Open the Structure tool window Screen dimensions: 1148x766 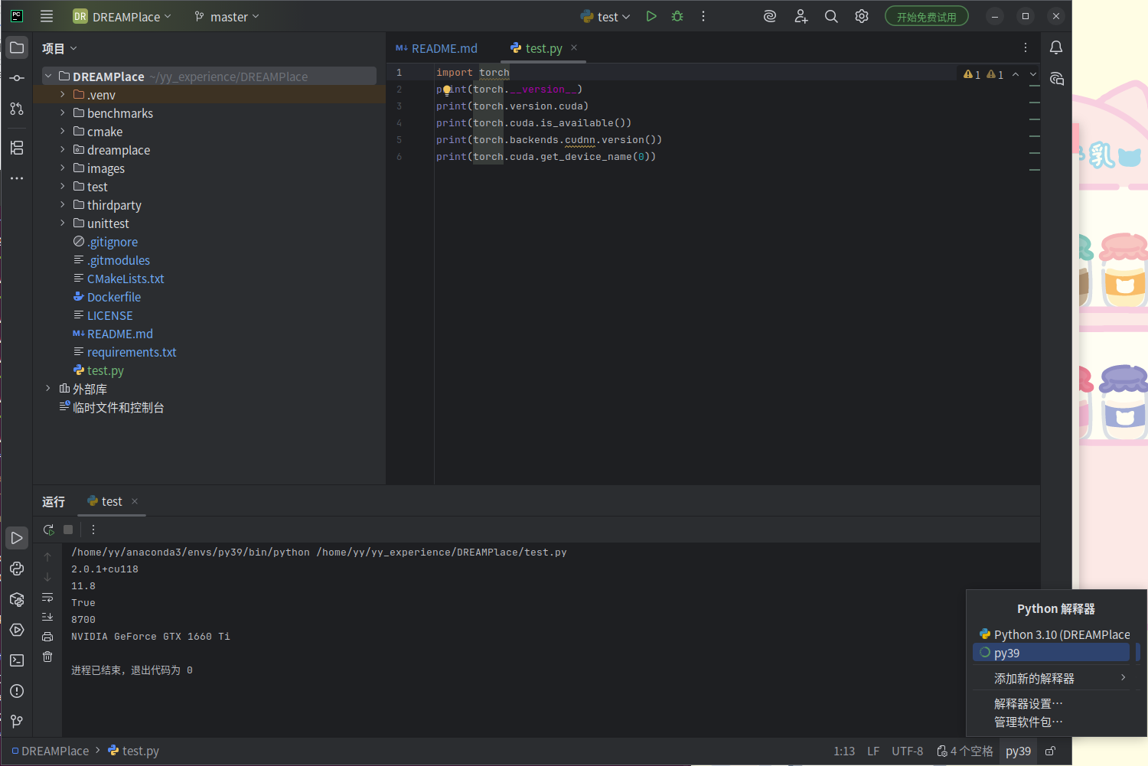tap(17, 148)
